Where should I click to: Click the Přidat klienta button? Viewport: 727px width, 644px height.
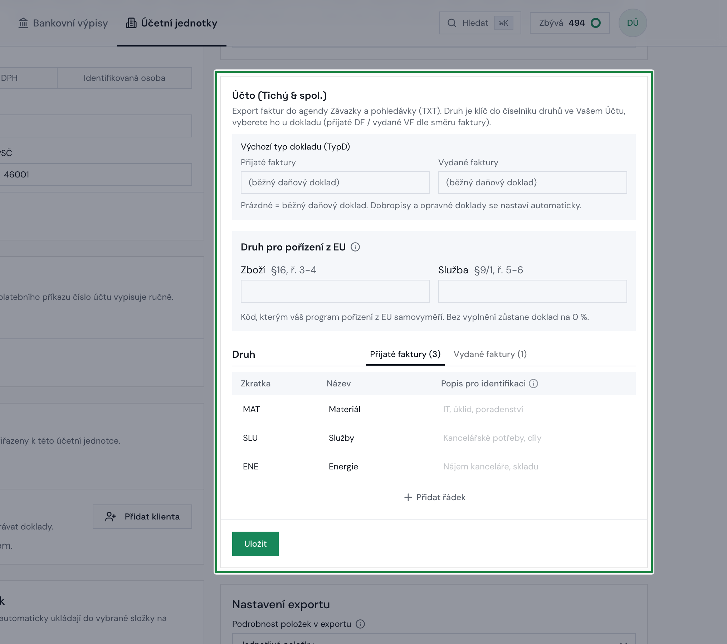pyautogui.click(x=142, y=517)
